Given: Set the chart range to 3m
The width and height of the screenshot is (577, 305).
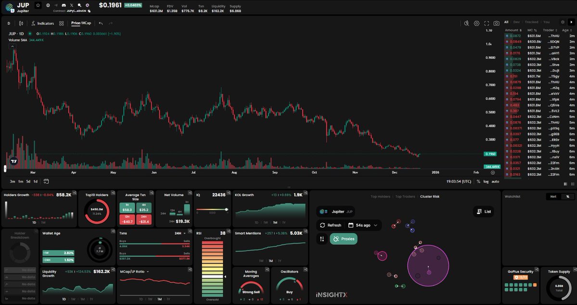Looking at the screenshot, I should (x=13, y=181).
